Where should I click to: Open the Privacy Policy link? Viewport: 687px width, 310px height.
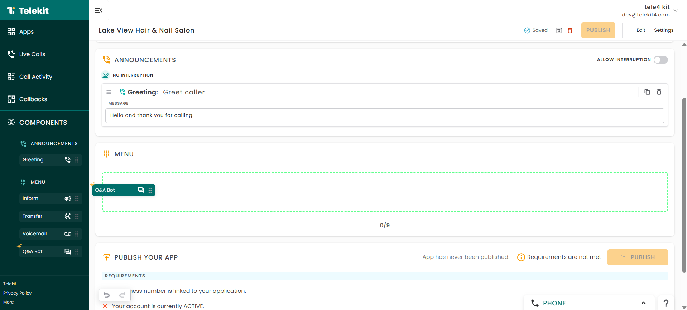pyautogui.click(x=18, y=293)
